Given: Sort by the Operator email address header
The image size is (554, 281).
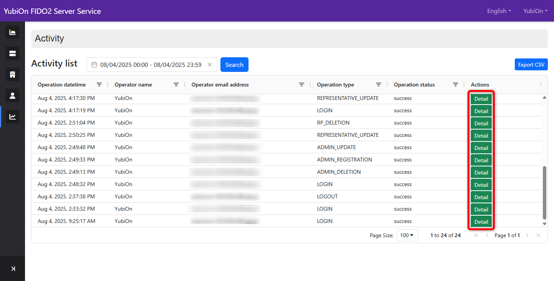Looking at the screenshot, I should pyautogui.click(x=220, y=85).
